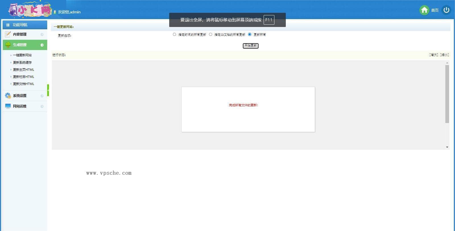Click the 首页 link in header

[435, 10]
